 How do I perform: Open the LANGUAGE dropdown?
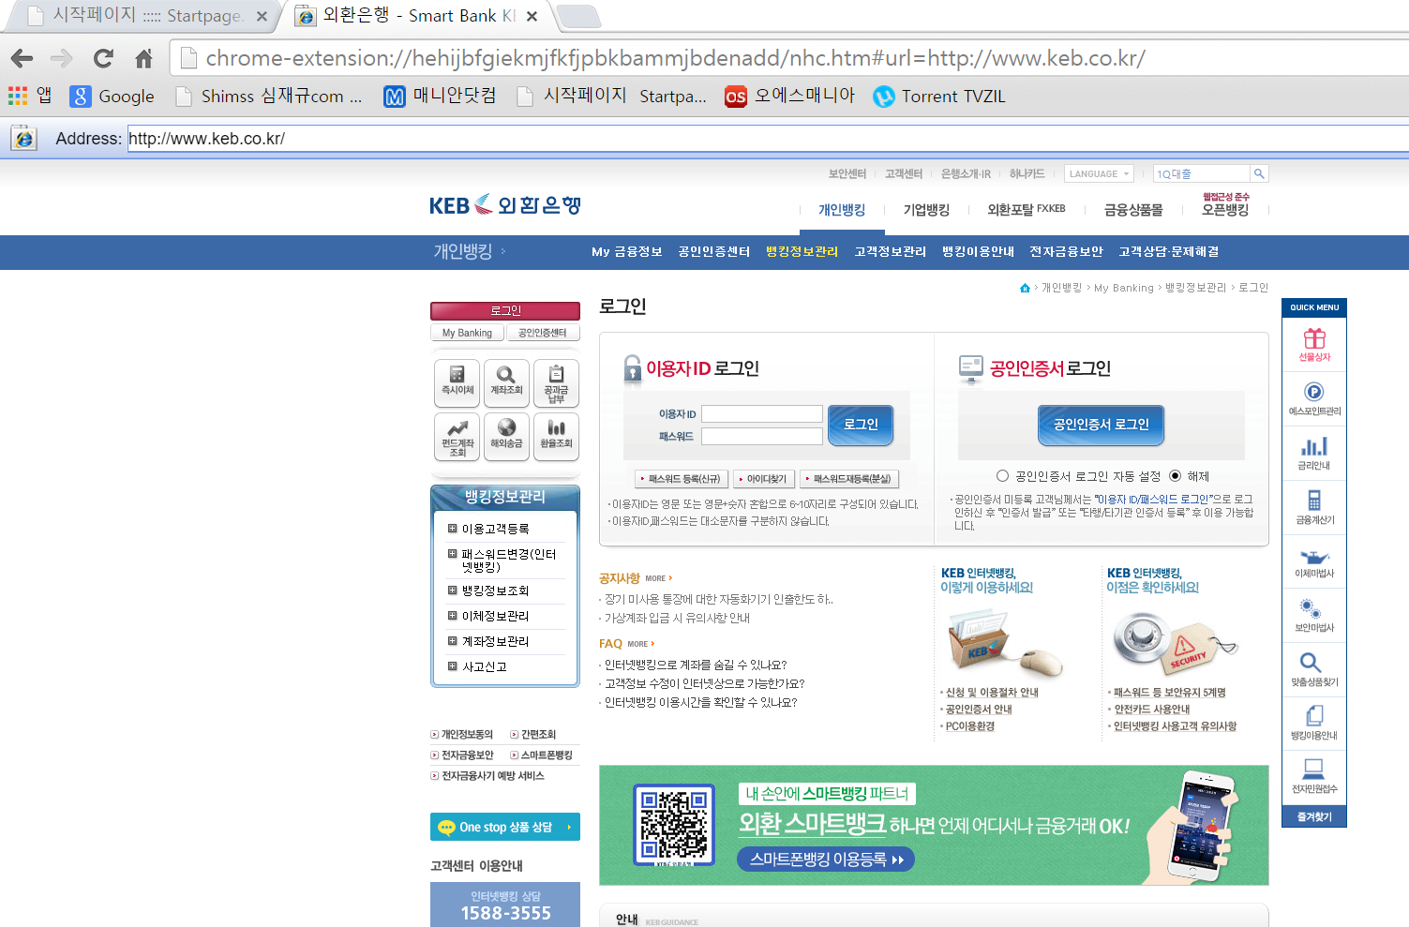[x=1100, y=173]
